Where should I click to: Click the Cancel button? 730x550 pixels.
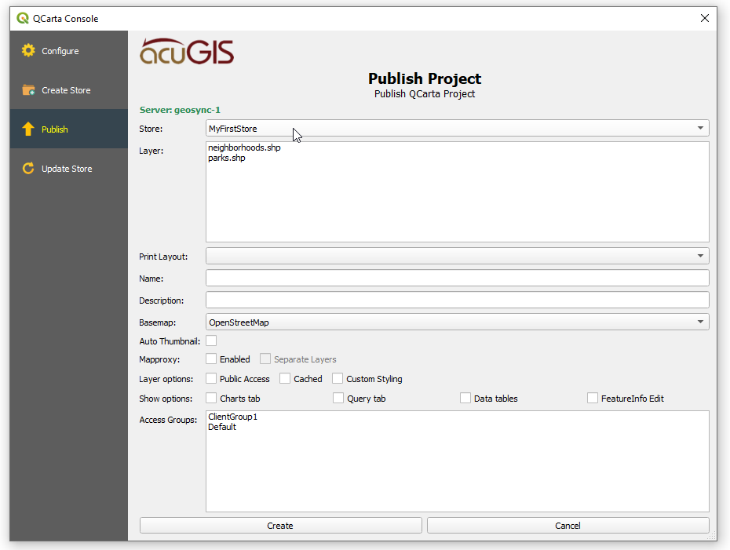[568, 526]
